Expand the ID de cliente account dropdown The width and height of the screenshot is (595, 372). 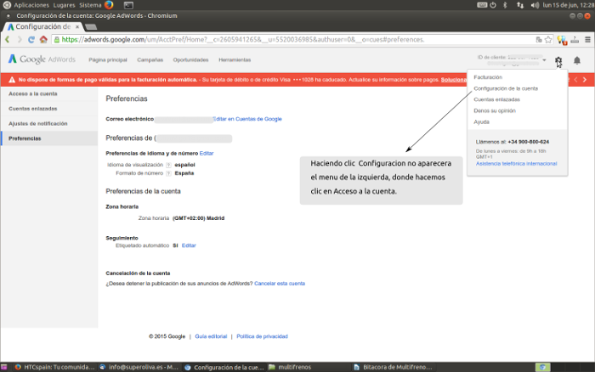[x=544, y=60]
